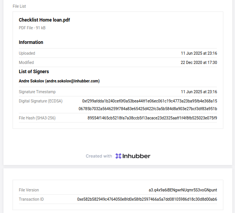Click the List of Signers heading

point(34,72)
